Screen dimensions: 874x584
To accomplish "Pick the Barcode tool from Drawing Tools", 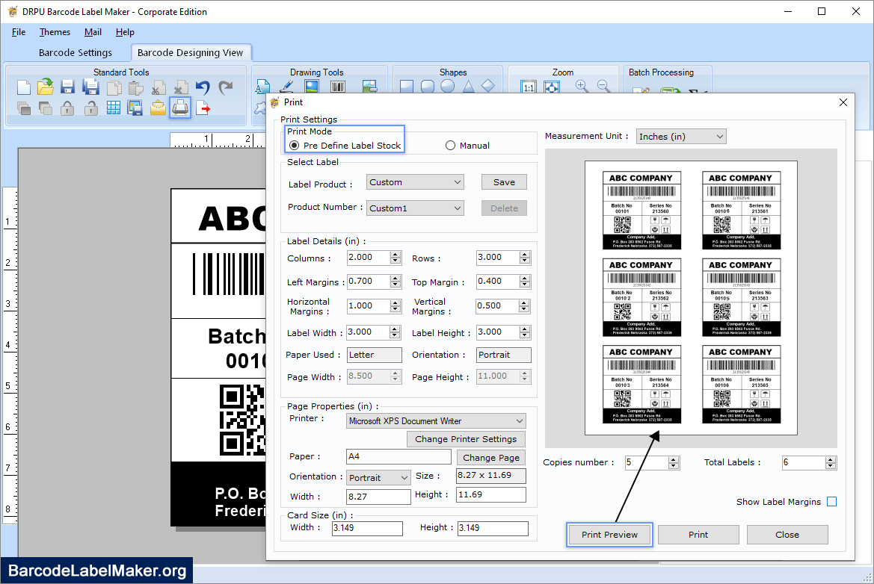I will (337, 85).
